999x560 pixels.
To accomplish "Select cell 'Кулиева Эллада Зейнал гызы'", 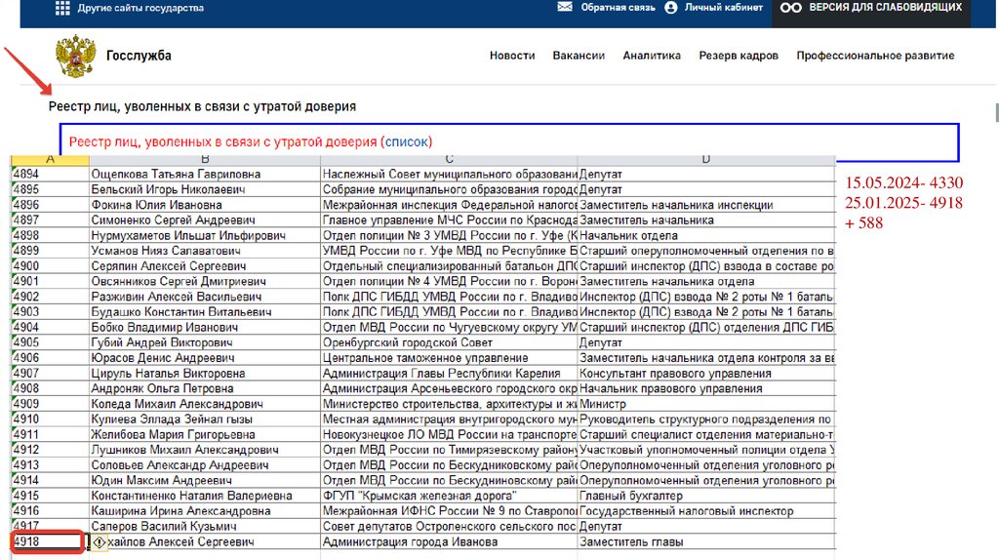I will click(205, 419).
